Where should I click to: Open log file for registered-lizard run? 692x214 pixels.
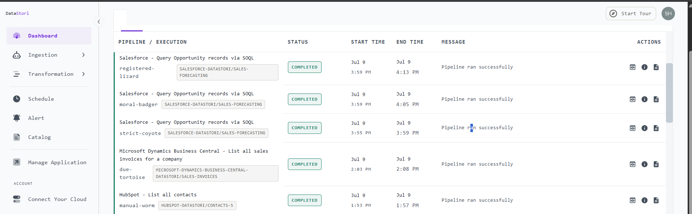point(656,67)
